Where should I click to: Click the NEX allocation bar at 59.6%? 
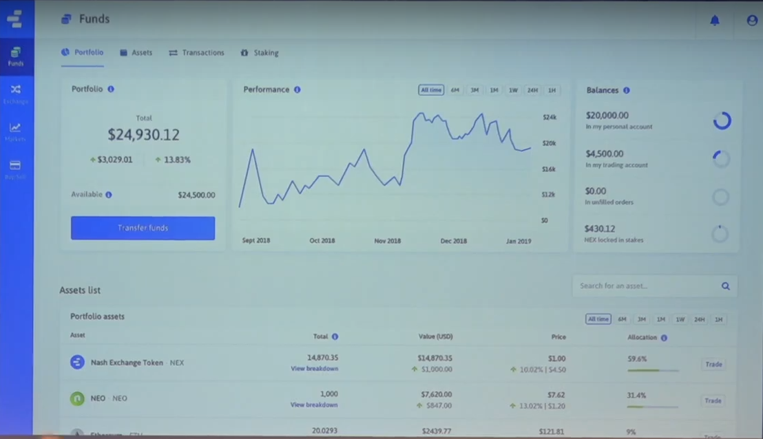click(x=653, y=370)
